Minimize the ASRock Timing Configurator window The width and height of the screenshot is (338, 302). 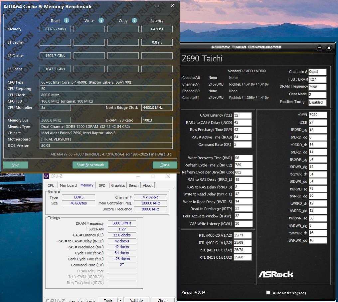319,48
